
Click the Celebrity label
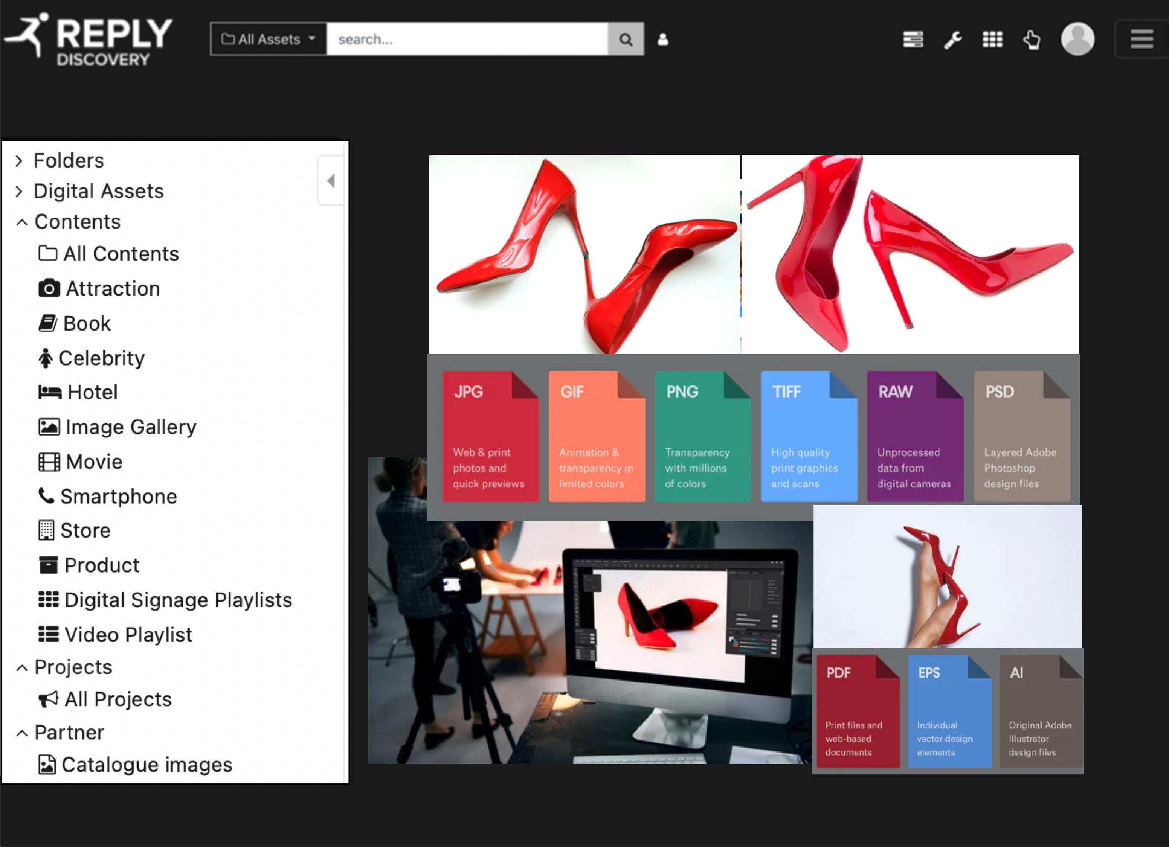coord(102,359)
